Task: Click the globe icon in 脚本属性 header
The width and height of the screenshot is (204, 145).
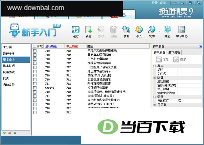Action: 200,46
